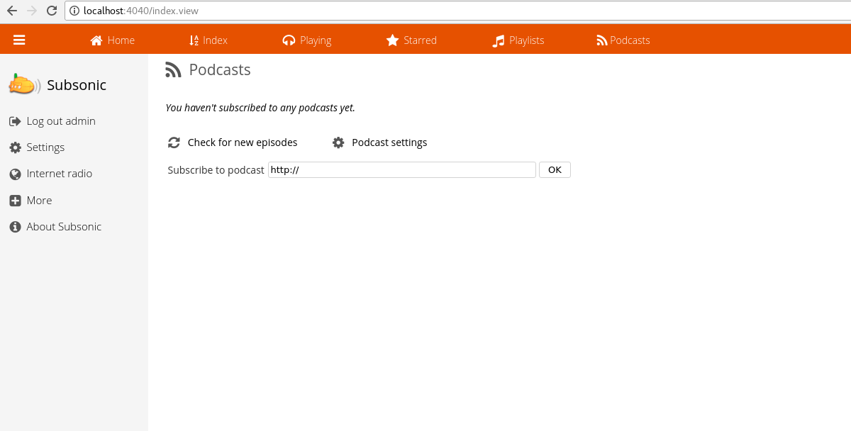The image size is (851, 431).
Task: Go to the Starred tab
Action: pos(420,40)
